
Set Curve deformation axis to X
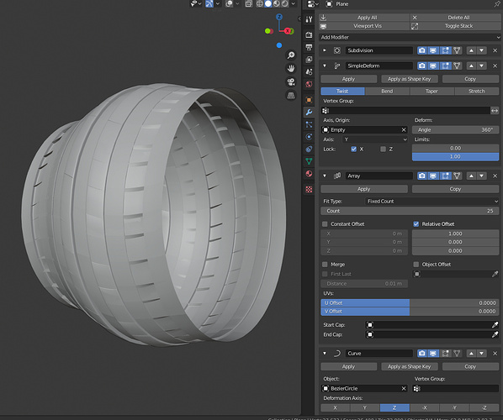point(336,408)
